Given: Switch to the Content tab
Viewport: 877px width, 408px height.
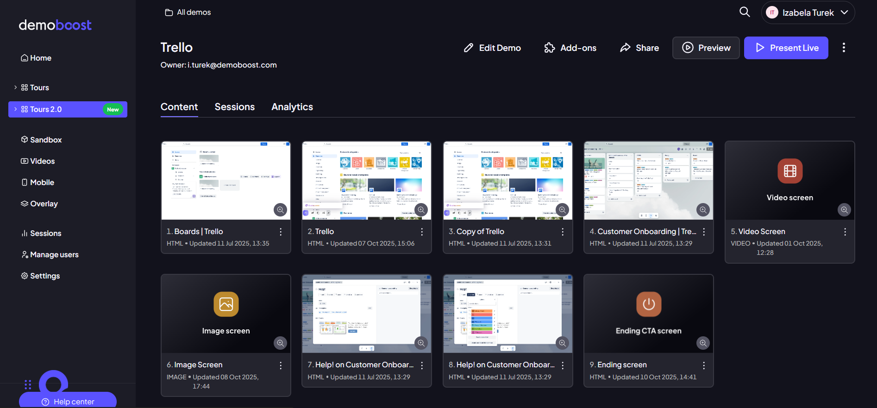Looking at the screenshot, I should [x=179, y=107].
